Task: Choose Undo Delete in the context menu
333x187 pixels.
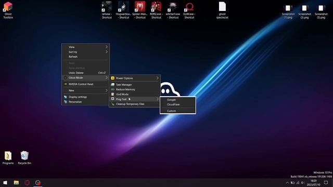Action: 85,73
